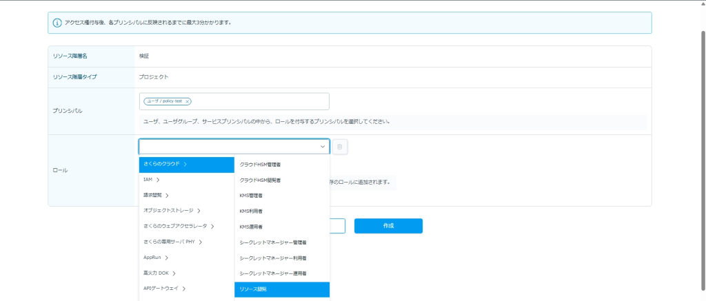Viewport: 706px width, 301px height.
Task: Expand the AppRun category
Action: coord(186,258)
